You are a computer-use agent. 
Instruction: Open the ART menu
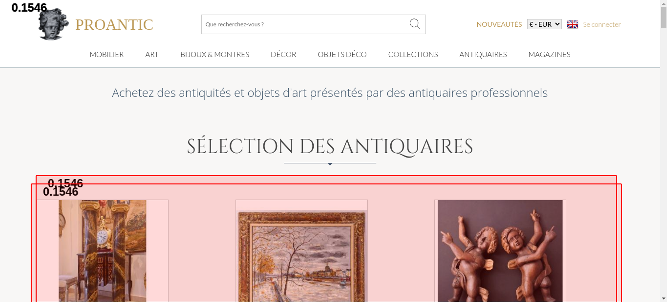click(152, 54)
